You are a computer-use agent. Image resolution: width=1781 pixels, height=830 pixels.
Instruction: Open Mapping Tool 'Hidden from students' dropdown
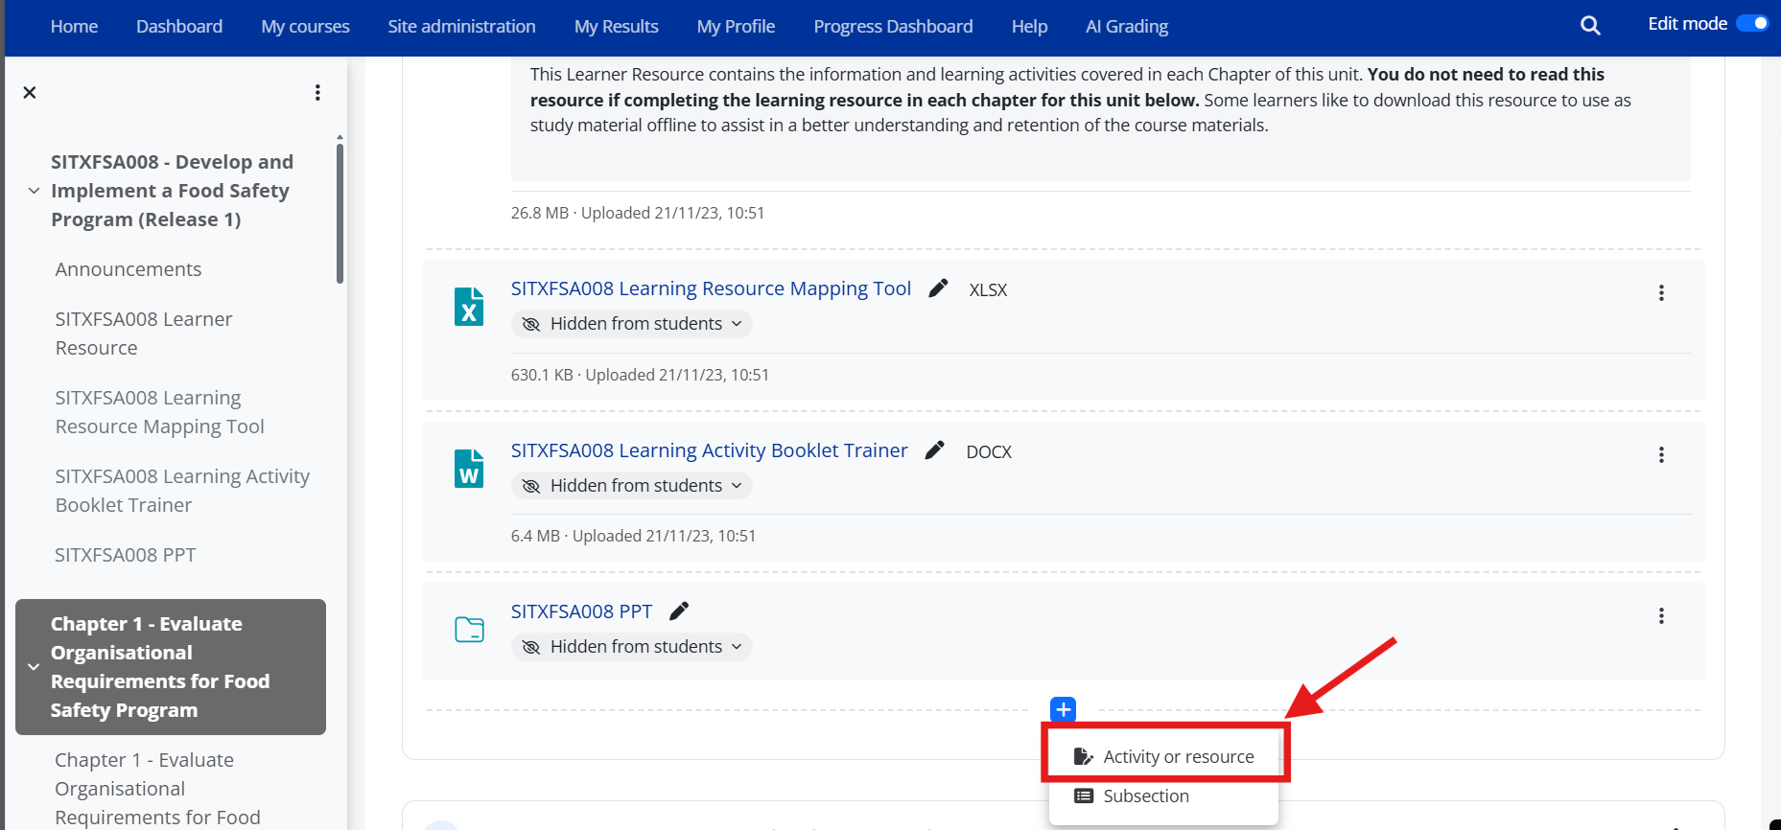coord(631,325)
